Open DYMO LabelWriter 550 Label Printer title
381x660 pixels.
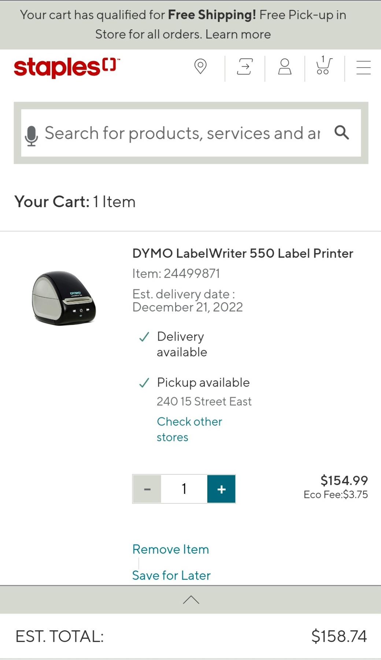coord(243,253)
